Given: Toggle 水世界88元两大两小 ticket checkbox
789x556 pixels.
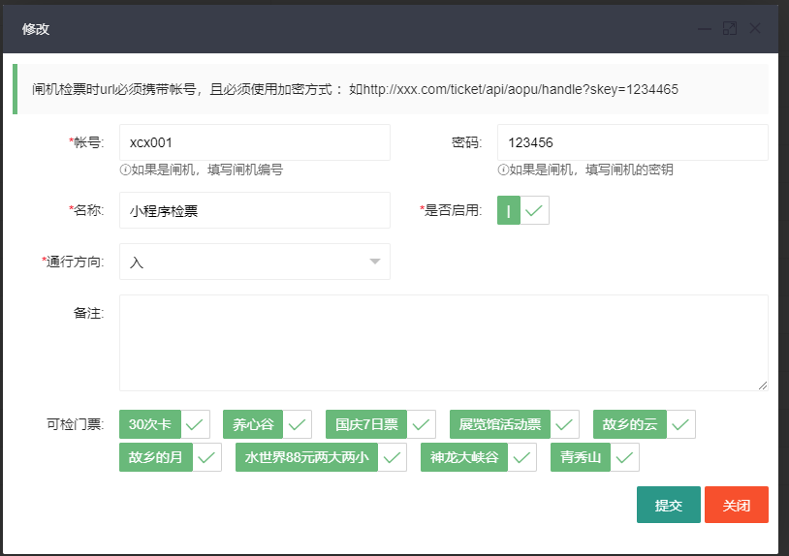Looking at the screenshot, I should pos(321,457).
